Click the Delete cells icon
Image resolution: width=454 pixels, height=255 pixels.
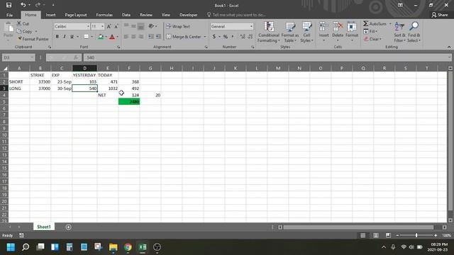point(338,27)
